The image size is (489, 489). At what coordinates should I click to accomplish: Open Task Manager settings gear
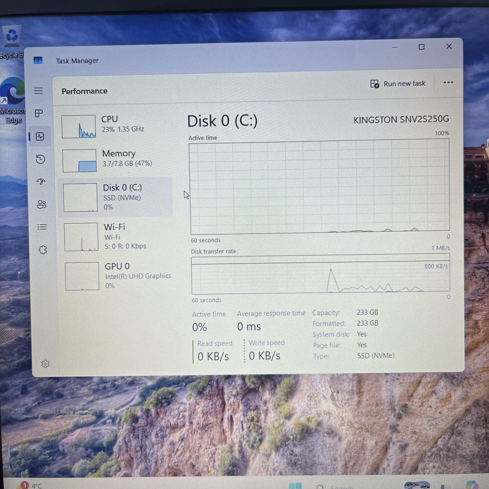tap(45, 364)
